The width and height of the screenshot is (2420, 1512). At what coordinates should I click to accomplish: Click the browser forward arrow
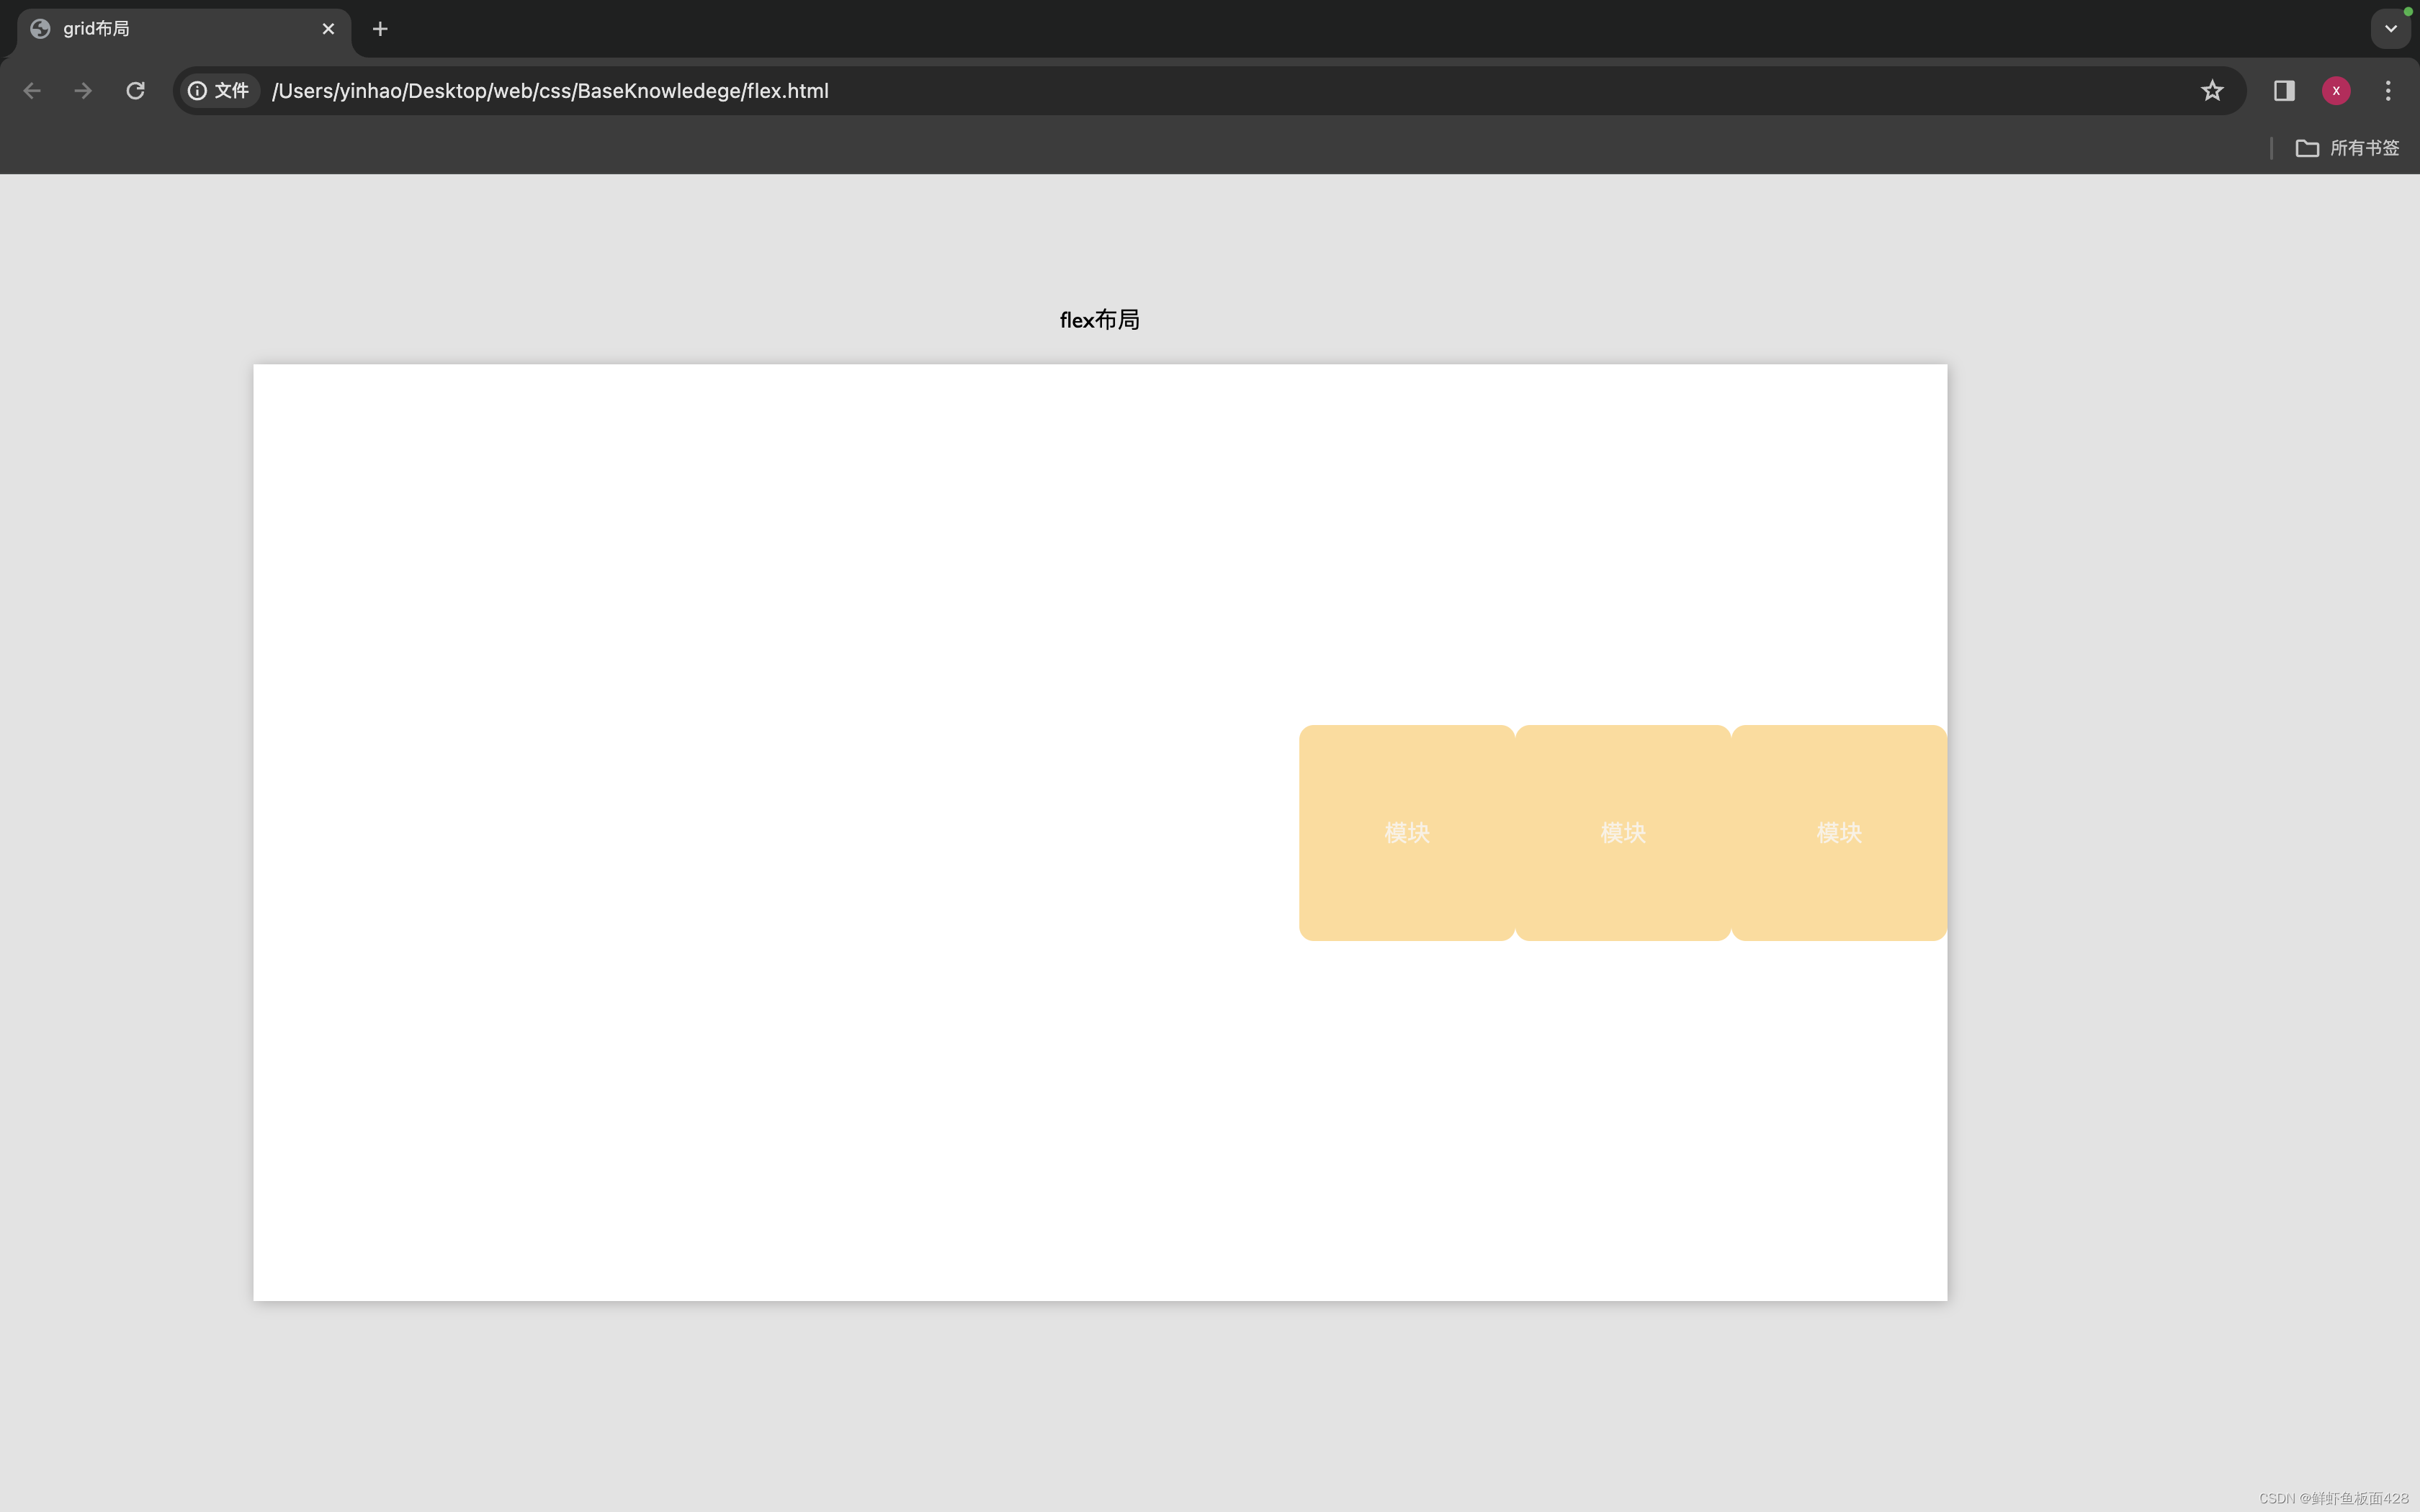click(84, 91)
